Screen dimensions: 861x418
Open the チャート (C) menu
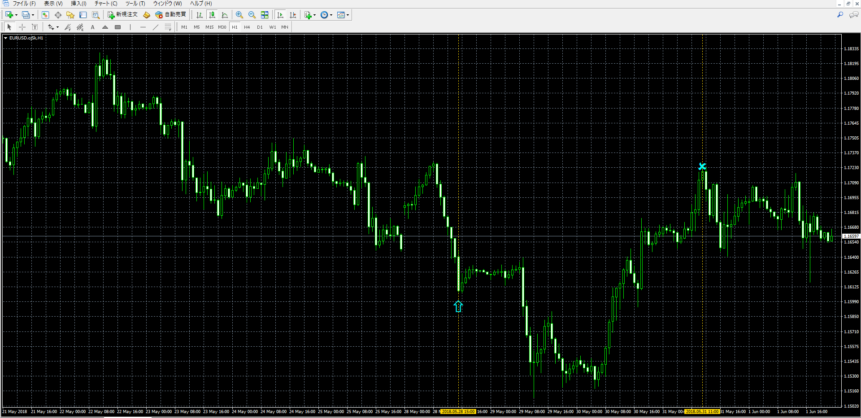[x=106, y=4]
